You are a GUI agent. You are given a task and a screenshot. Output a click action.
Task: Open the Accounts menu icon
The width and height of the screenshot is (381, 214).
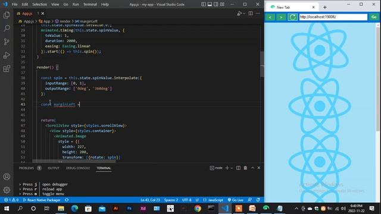pyautogui.click(x=7, y=177)
